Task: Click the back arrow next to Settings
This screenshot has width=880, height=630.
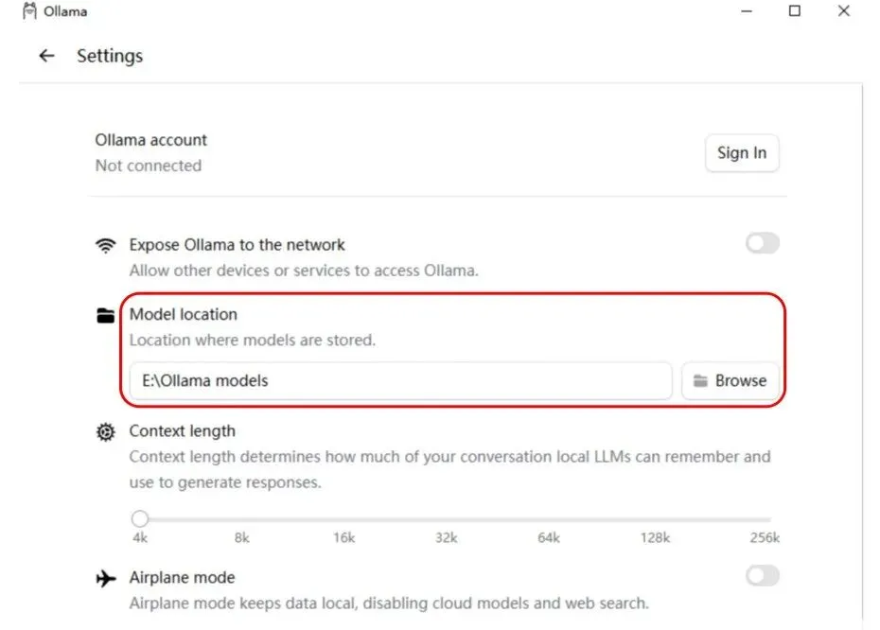Action: (46, 56)
